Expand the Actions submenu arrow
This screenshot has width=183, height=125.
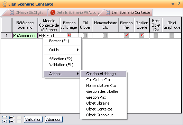click(x=78, y=74)
